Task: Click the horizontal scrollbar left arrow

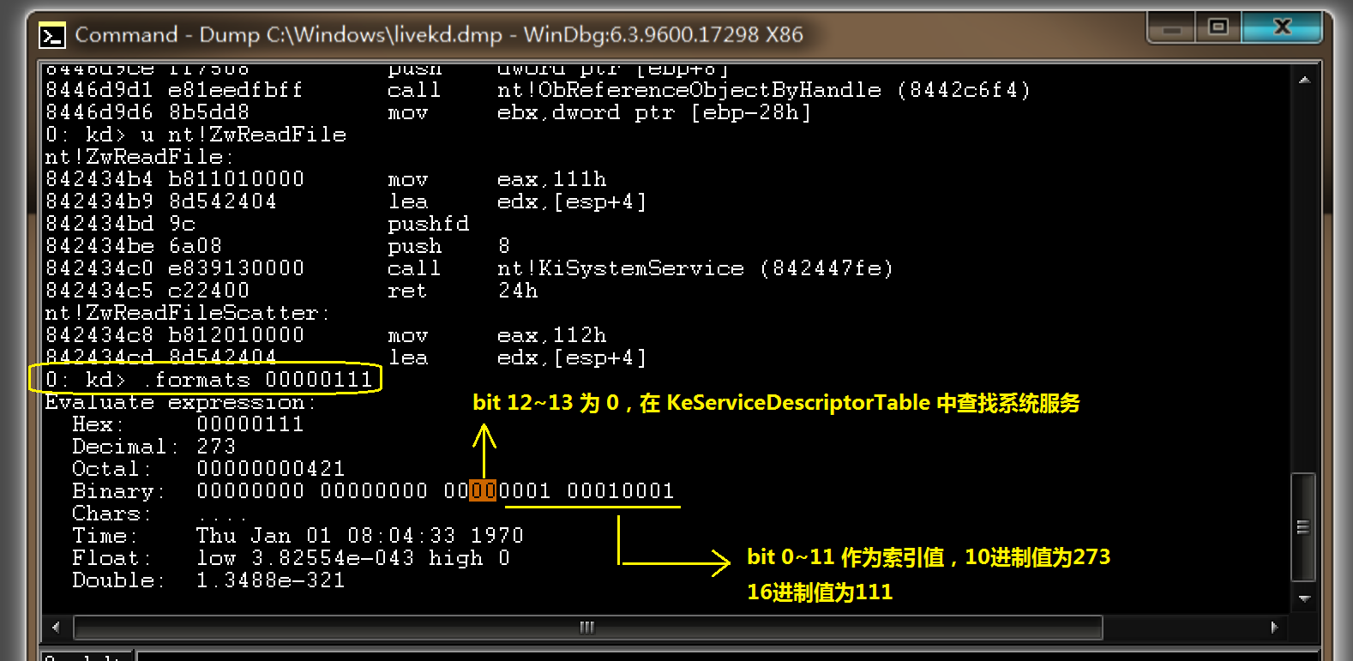Action: [x=56, y=628]
